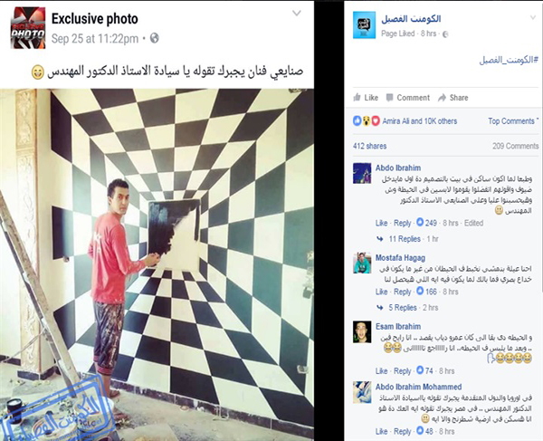This screenshot has height=441, width=543.
Task: Open the Arabic page's profile picture icon
Action: [364, 24]
